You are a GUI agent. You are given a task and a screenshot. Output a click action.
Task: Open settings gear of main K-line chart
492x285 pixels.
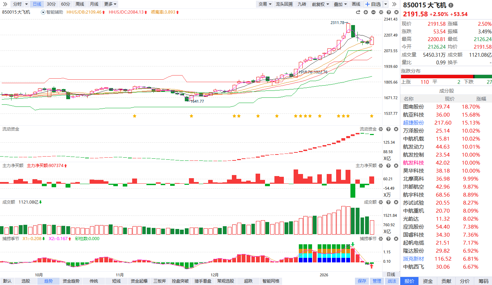[x=381, y=12]
